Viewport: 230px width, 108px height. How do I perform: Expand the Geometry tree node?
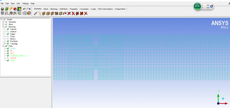coord(3,22)
